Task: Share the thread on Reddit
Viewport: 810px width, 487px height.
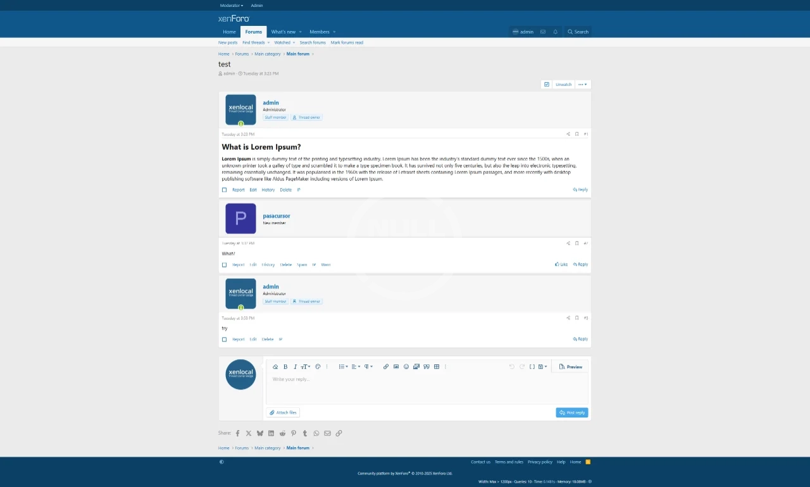Action: coord(282,433)
